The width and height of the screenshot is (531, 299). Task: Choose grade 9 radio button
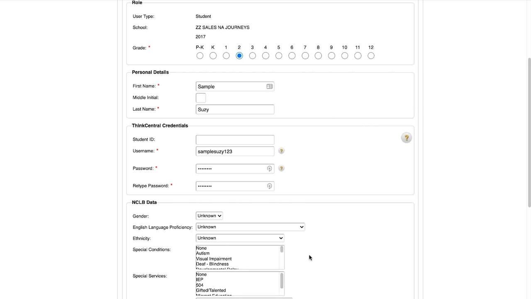click(x=331, y=56)
